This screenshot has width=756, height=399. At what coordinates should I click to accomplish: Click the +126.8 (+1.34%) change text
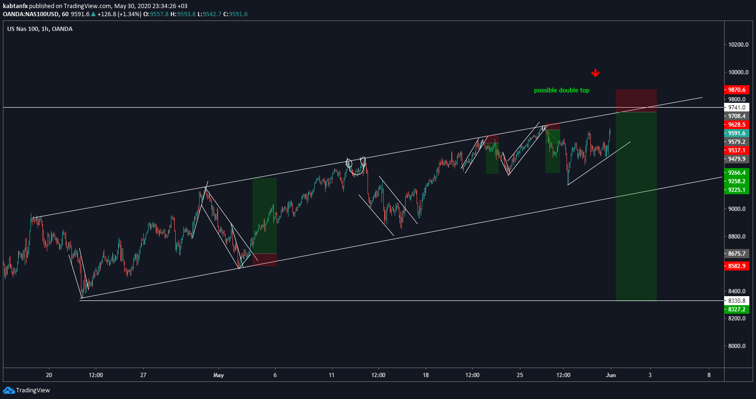pos(119,14)
